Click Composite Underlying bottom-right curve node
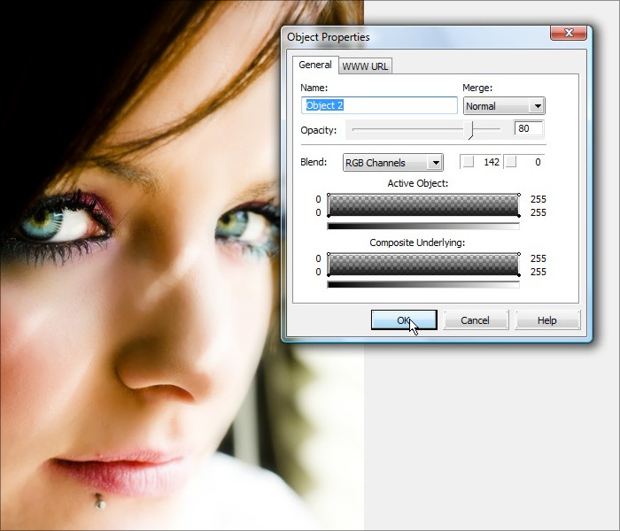 (x=518, y=275)
